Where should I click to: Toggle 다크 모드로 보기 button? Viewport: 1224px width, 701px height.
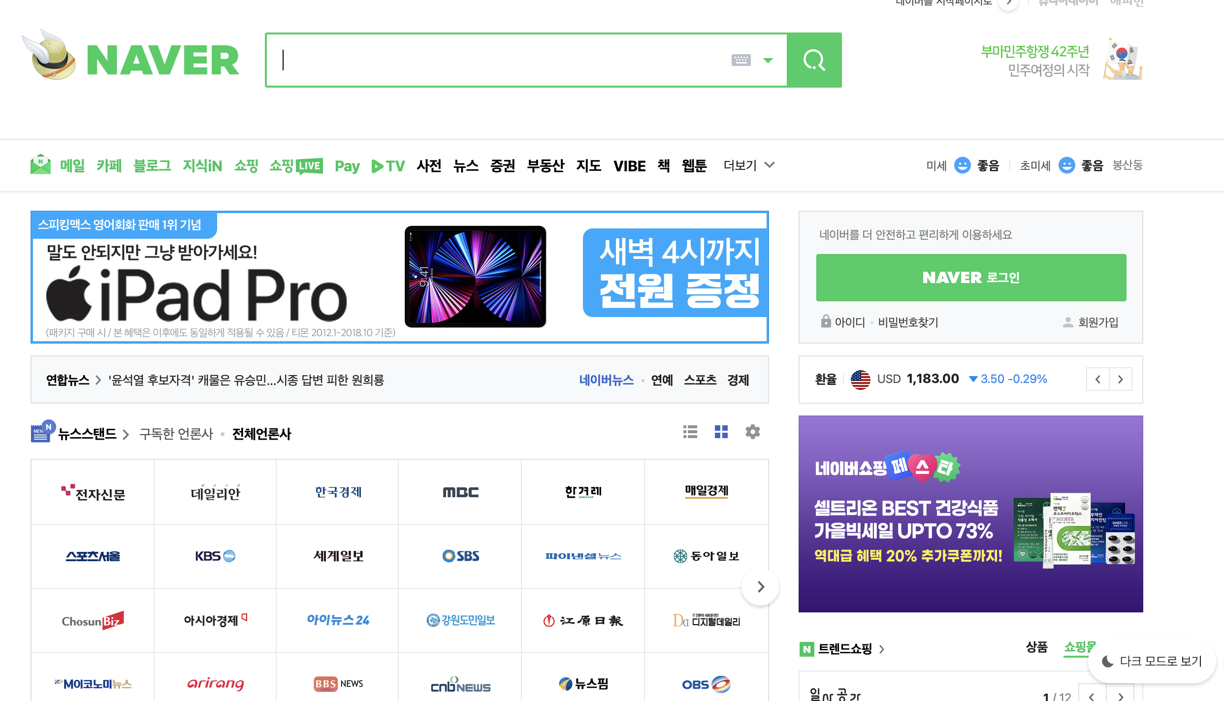(1152, 661)
